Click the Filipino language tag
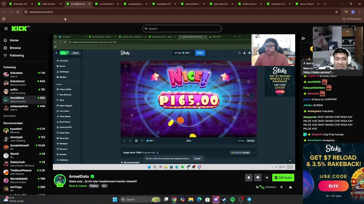Viewport: 364px width, 204px height. (x=94, y=186)
